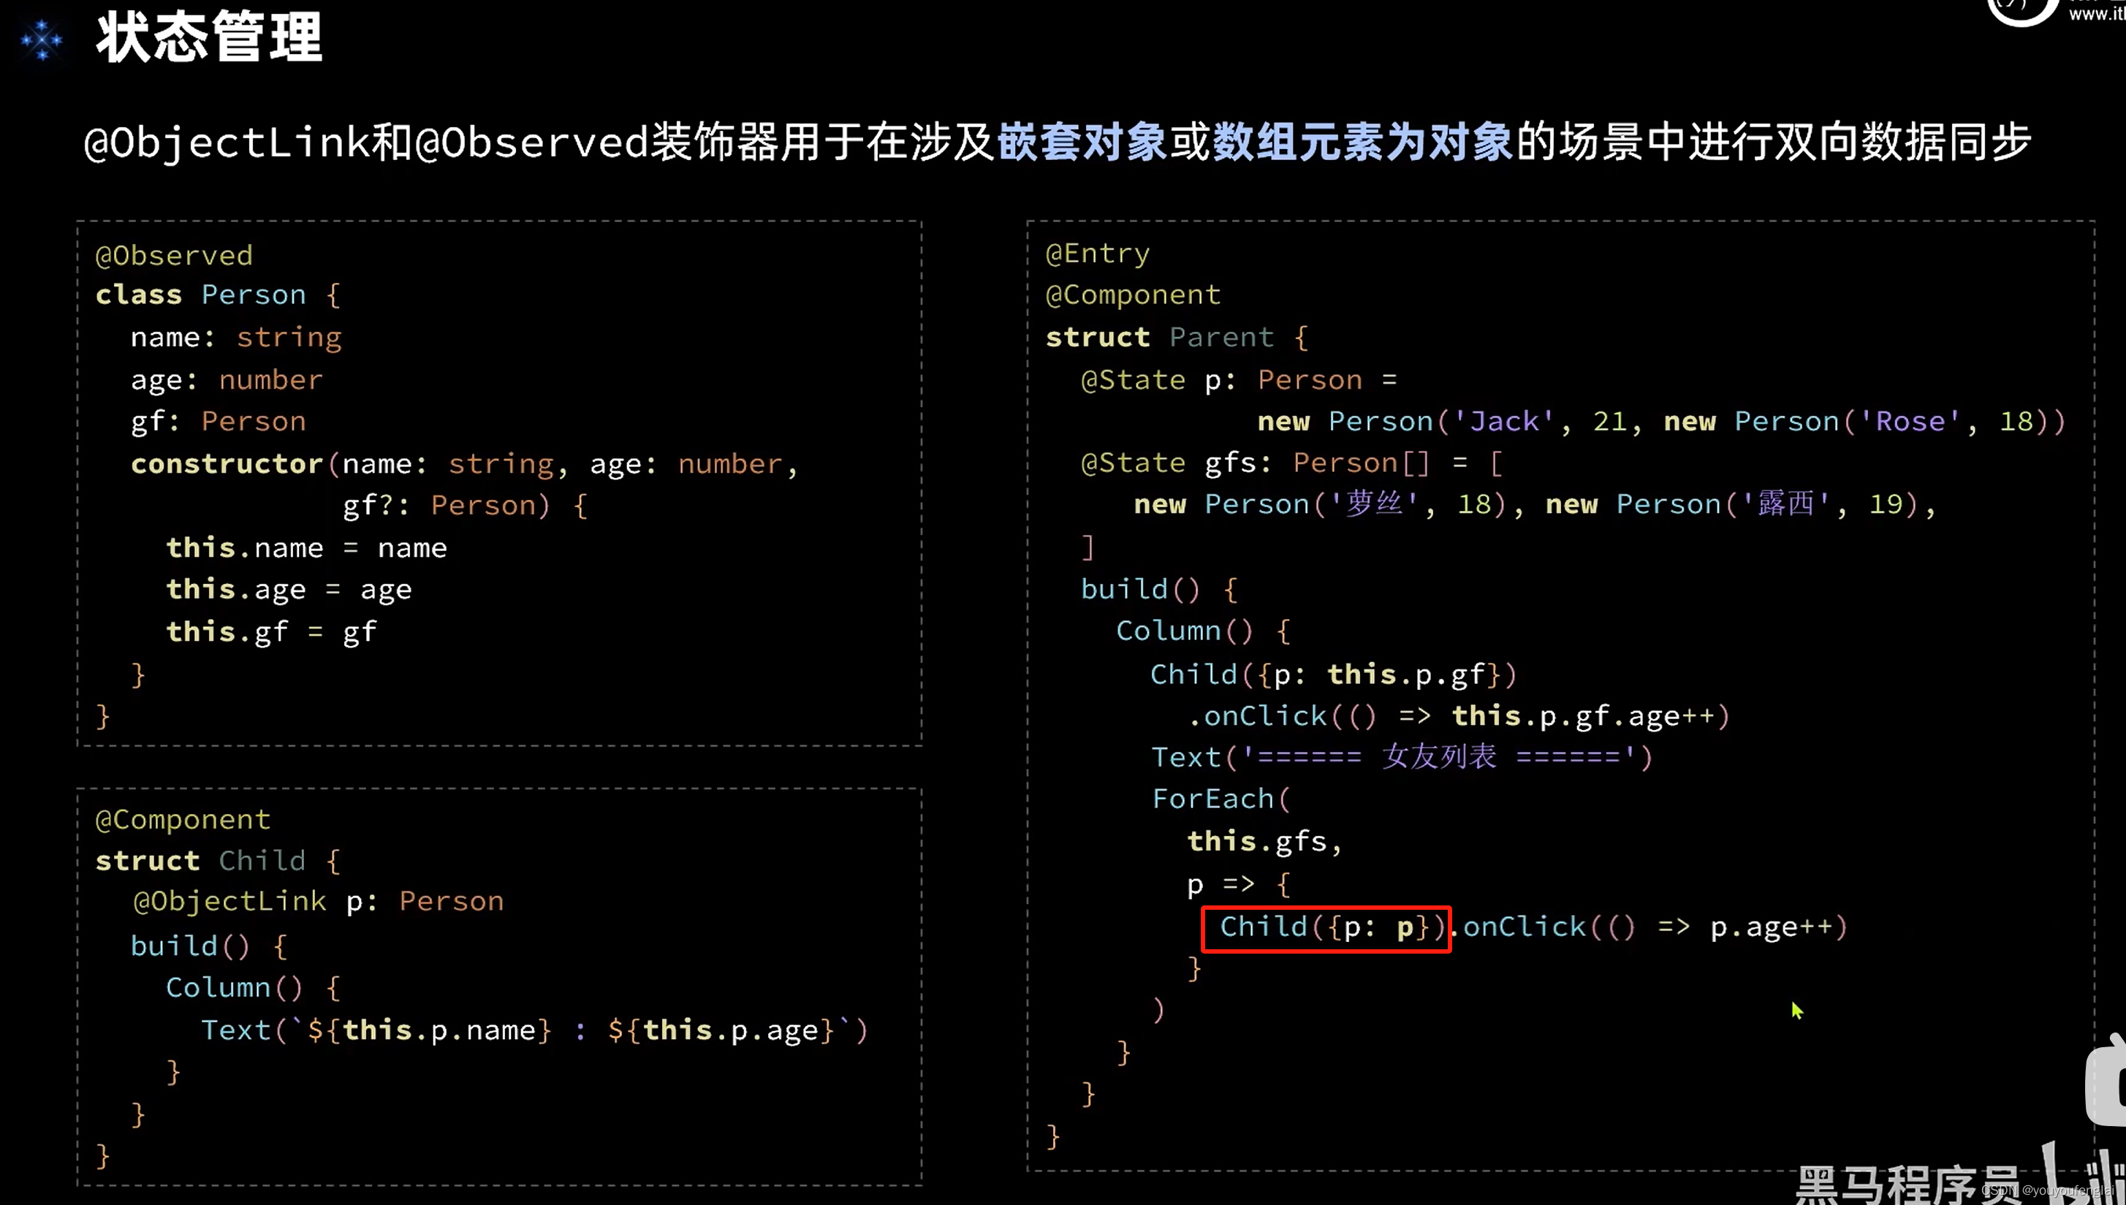Click the 'this.gfs,' argument line

point(1265,843)
